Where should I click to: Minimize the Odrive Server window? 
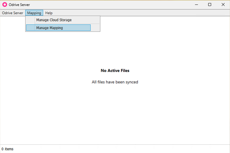[x=196, y=5]
